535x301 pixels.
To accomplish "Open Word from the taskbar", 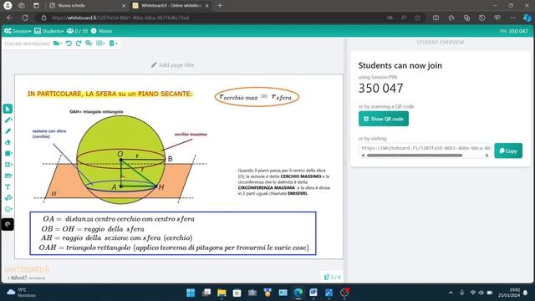I will tap(313, 293).
